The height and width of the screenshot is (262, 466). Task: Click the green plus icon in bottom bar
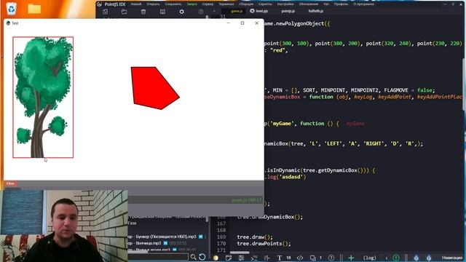coord(351,258)
